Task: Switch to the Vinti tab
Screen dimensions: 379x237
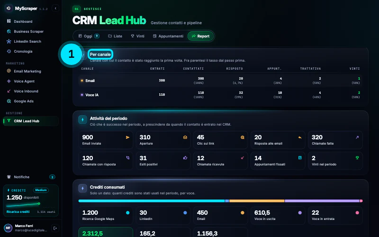Action: click(x=137, y=36)
